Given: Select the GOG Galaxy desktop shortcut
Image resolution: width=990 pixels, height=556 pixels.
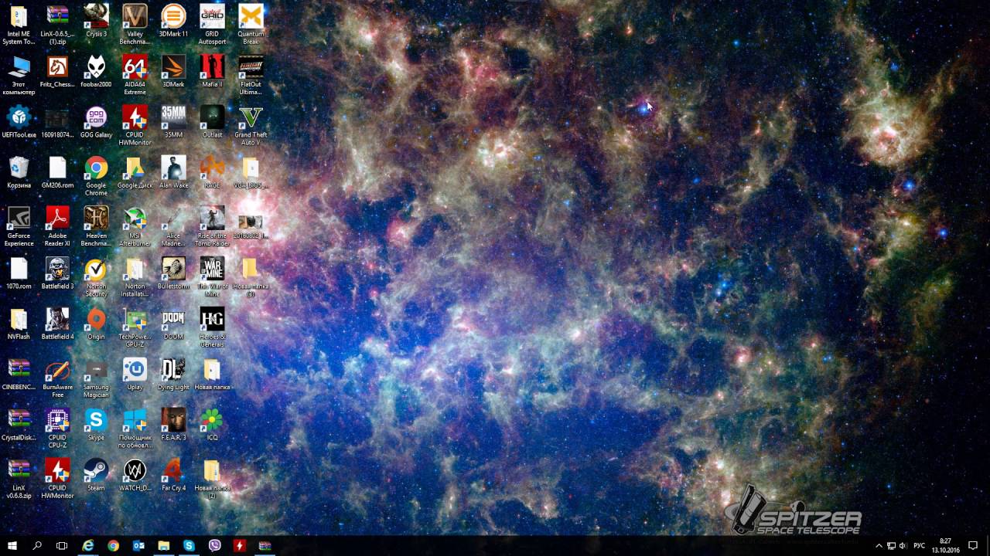Looking at the screenshot, I should [x=96, y=122].
